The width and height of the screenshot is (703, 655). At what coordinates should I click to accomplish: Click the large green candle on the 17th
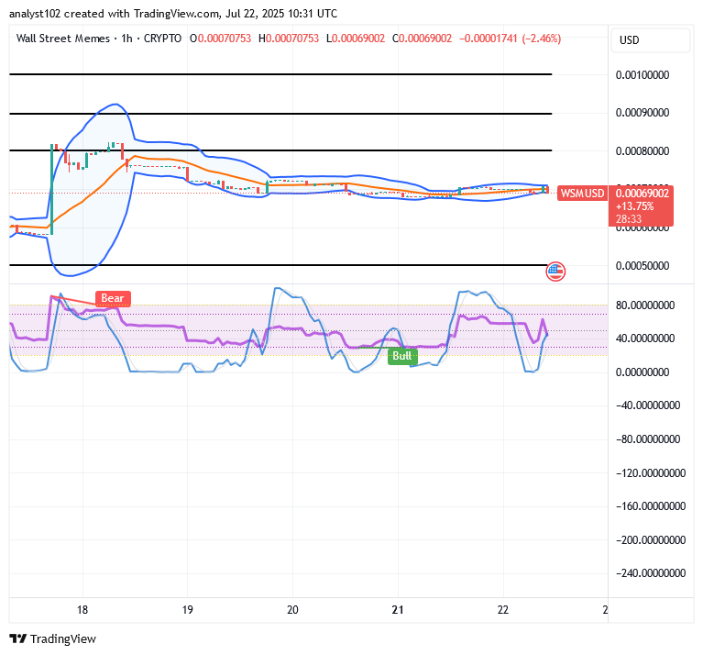(52, 189)
